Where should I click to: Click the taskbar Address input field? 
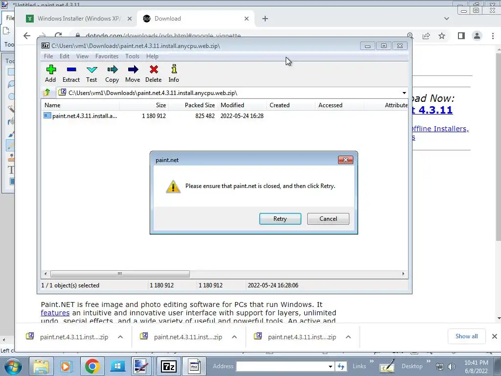pos(282,366)
